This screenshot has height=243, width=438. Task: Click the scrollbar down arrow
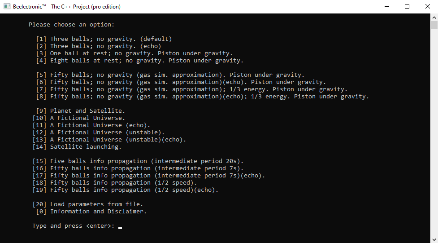point(434,239)
